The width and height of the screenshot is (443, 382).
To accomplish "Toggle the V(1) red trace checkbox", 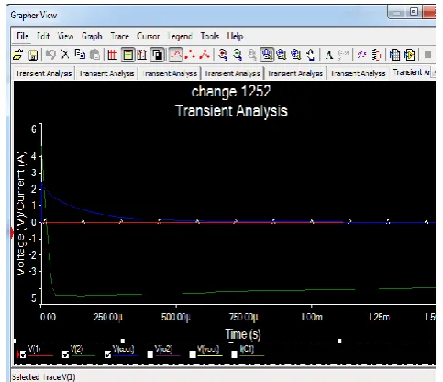I will tap(23, 354).
